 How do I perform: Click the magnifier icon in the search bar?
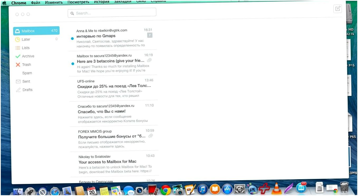72,13
